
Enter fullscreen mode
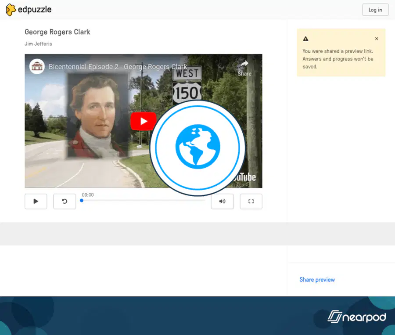(251, 201)
